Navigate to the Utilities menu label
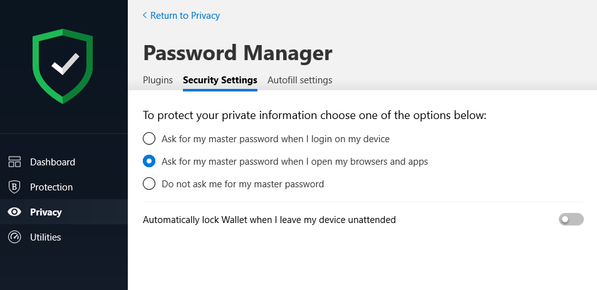This screenshot has height=290, width=597. pos(46,237)
